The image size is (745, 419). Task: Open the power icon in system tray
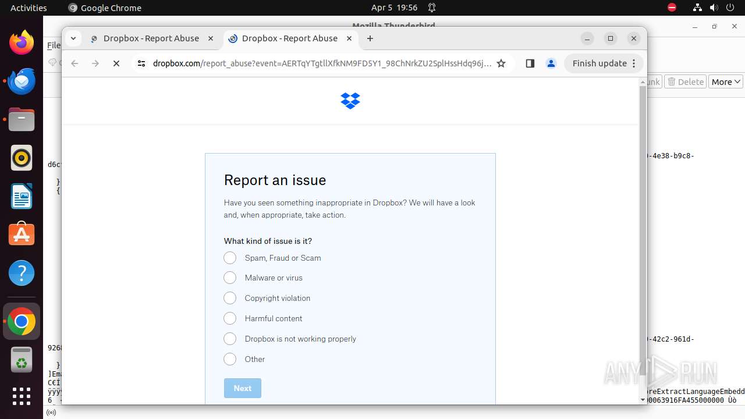(731, 8)
